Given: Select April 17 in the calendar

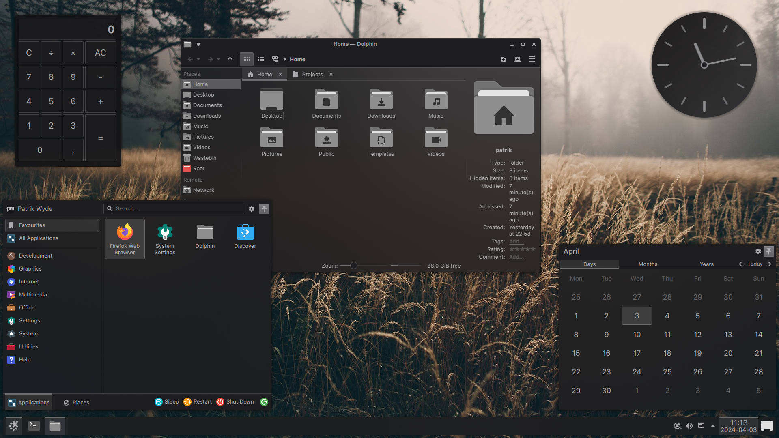Looking at the screenshot, I should (637, 353).
